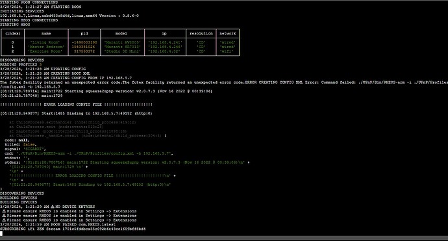Click the system info line with arm64 version

pyautogui.click(x=69, y=16)
